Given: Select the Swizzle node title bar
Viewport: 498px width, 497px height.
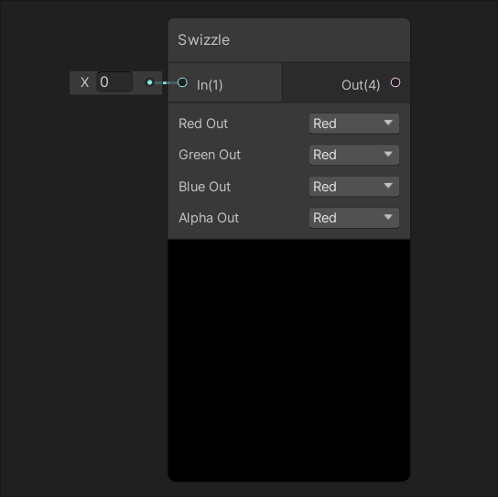Looking at the screenshot, I should (289, 40).
